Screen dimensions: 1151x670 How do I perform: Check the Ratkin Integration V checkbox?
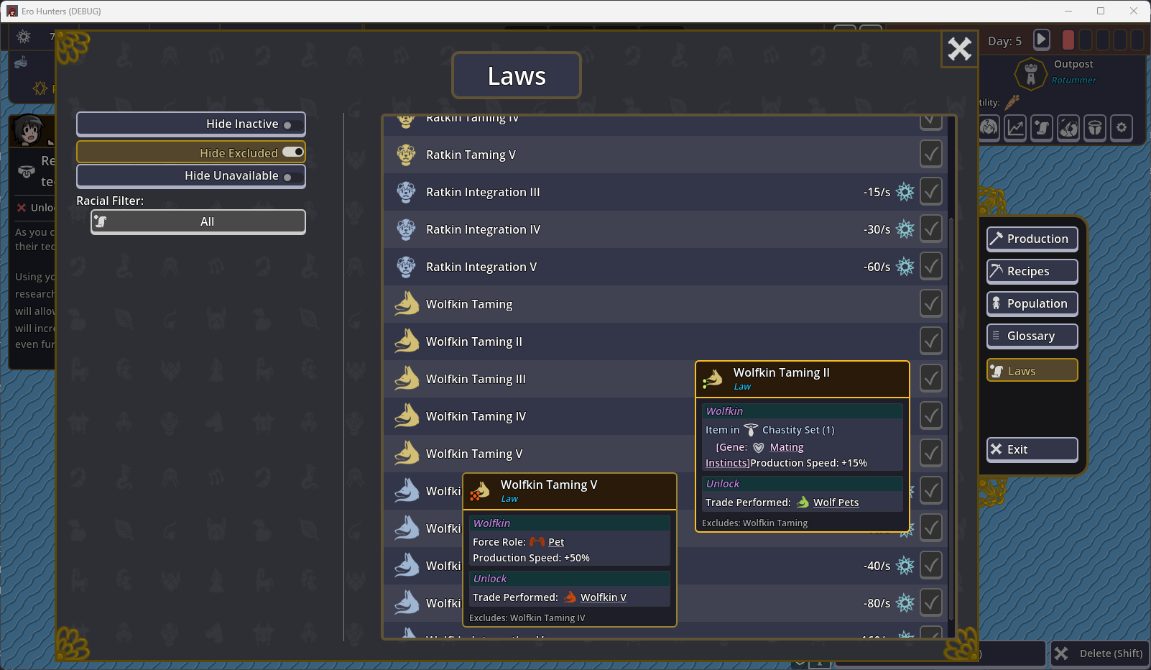coord(931,266)
